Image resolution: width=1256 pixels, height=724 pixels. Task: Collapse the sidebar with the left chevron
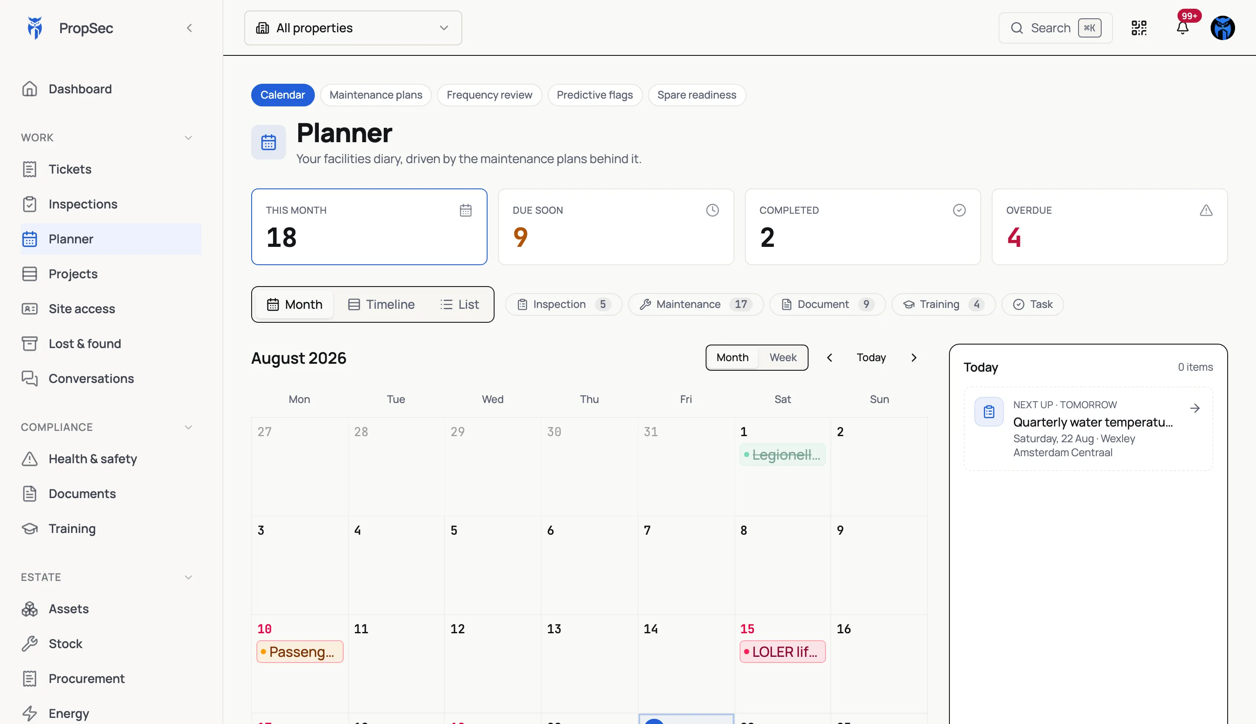pyautogui.click(x=189, y=28)
